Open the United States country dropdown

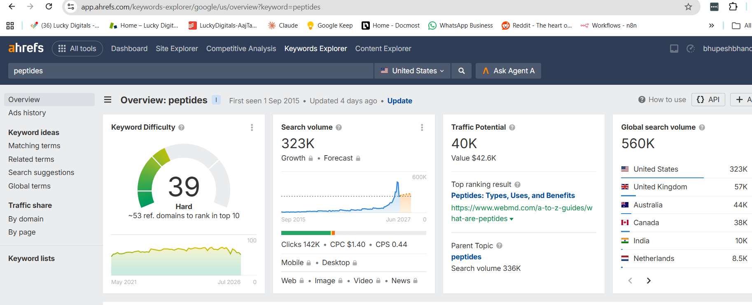click(413, 71)
